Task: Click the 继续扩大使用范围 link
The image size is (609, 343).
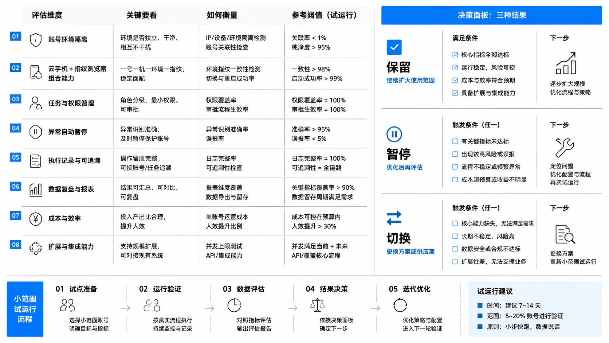Action: 410,81
